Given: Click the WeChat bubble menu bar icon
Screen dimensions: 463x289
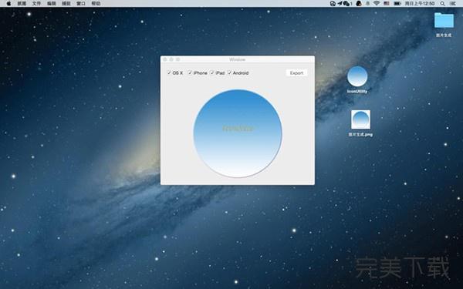Looking at the screenshot, I should click(x=346, y=4).
